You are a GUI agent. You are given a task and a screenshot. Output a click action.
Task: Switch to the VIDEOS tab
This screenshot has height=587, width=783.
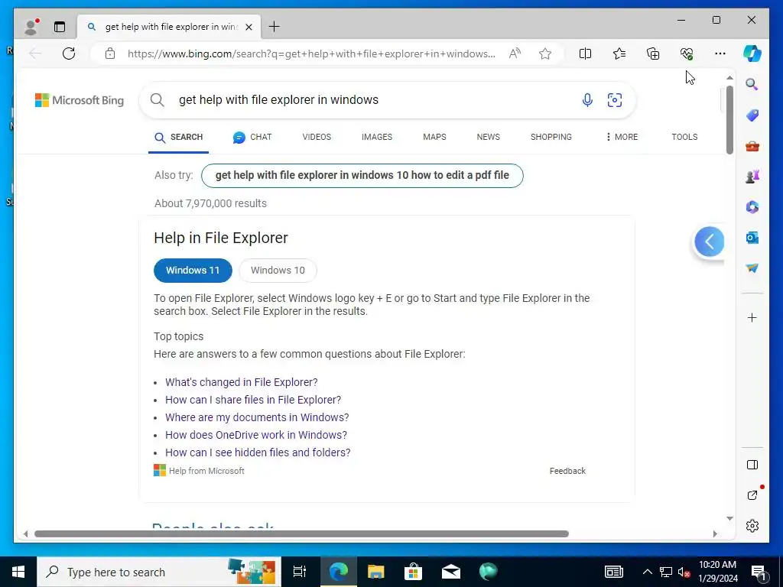tap(317, 137)
